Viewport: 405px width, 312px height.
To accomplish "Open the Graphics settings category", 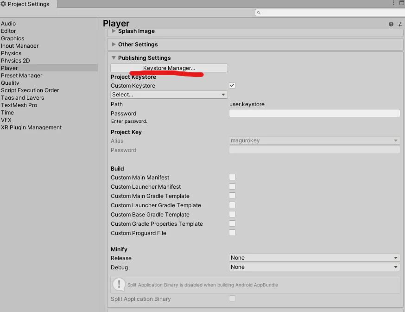I will 13,38.
